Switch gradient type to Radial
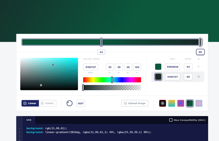The height and width of the screenshot is (141, 219). [x=47, y=103]
